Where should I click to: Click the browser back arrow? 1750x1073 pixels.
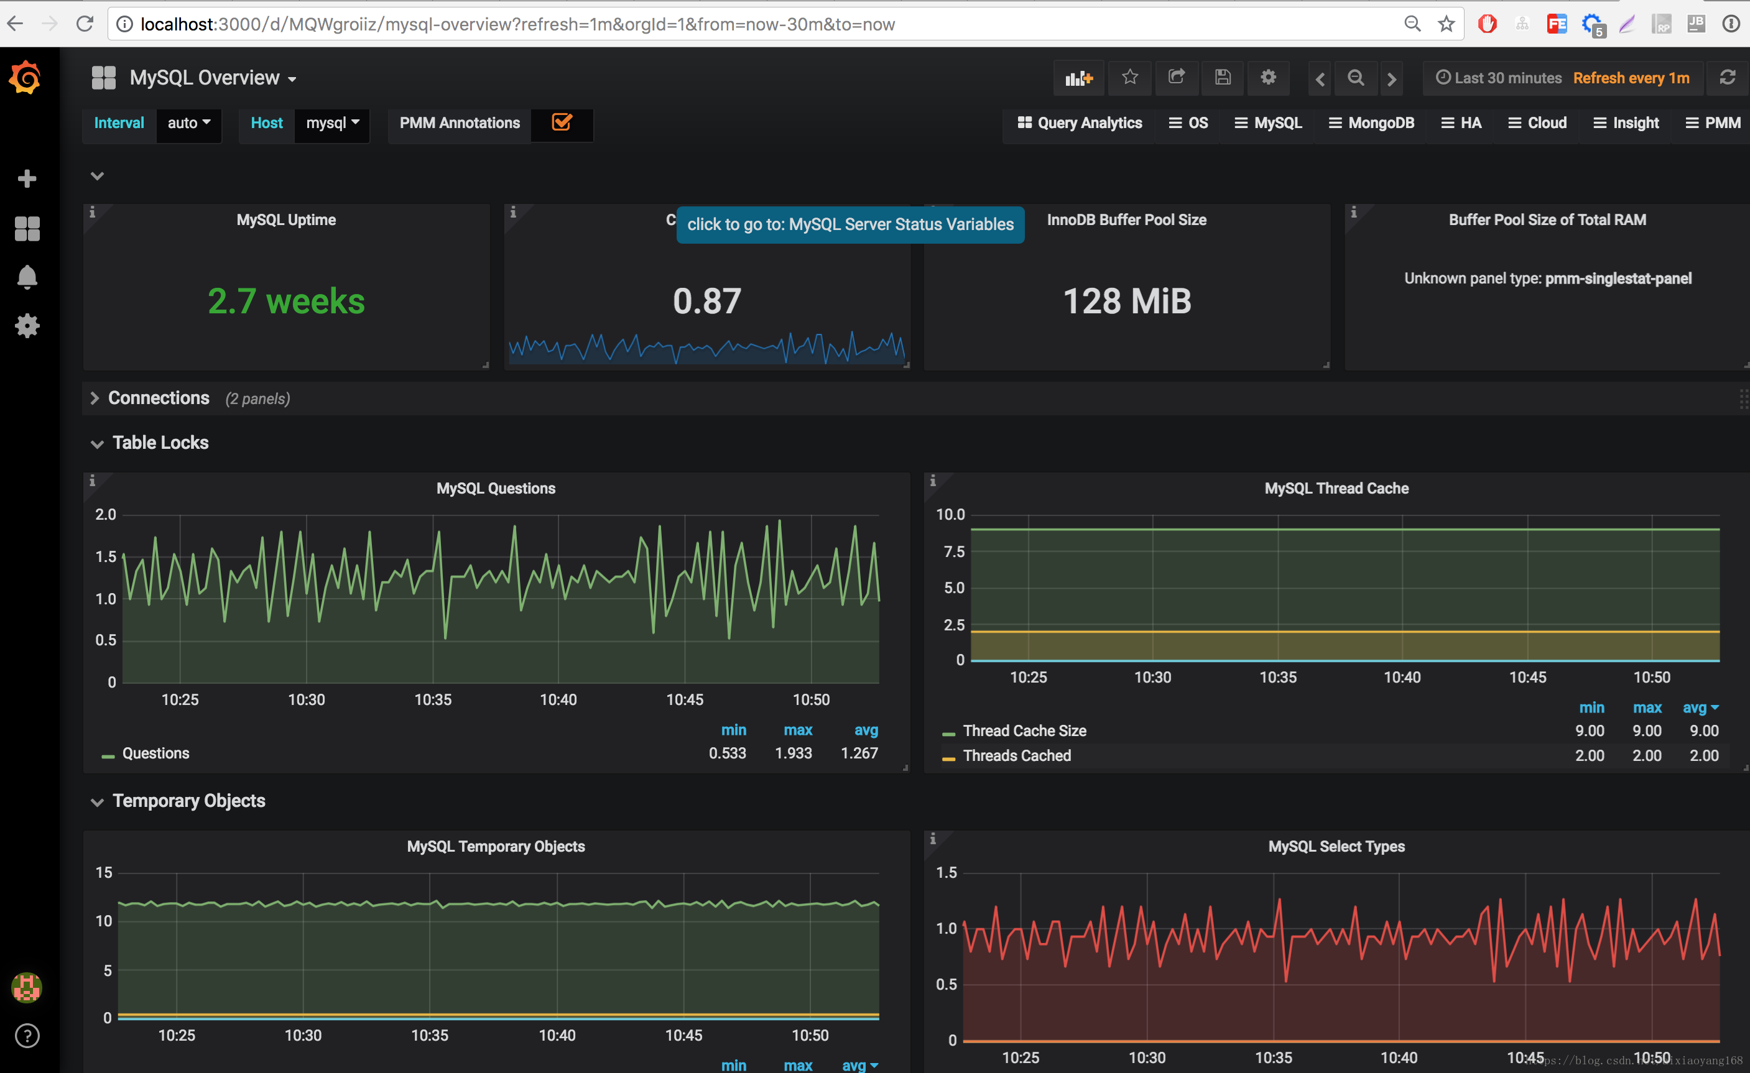tap(16, 24)
